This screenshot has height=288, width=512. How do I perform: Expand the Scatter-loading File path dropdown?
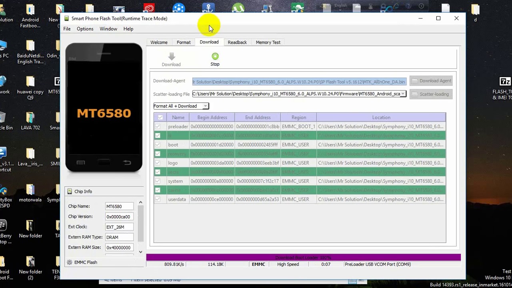[x=403, y=94]
